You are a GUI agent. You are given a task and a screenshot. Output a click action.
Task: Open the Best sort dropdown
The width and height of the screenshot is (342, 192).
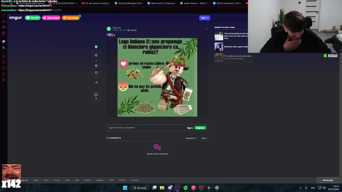coord(205,138)
